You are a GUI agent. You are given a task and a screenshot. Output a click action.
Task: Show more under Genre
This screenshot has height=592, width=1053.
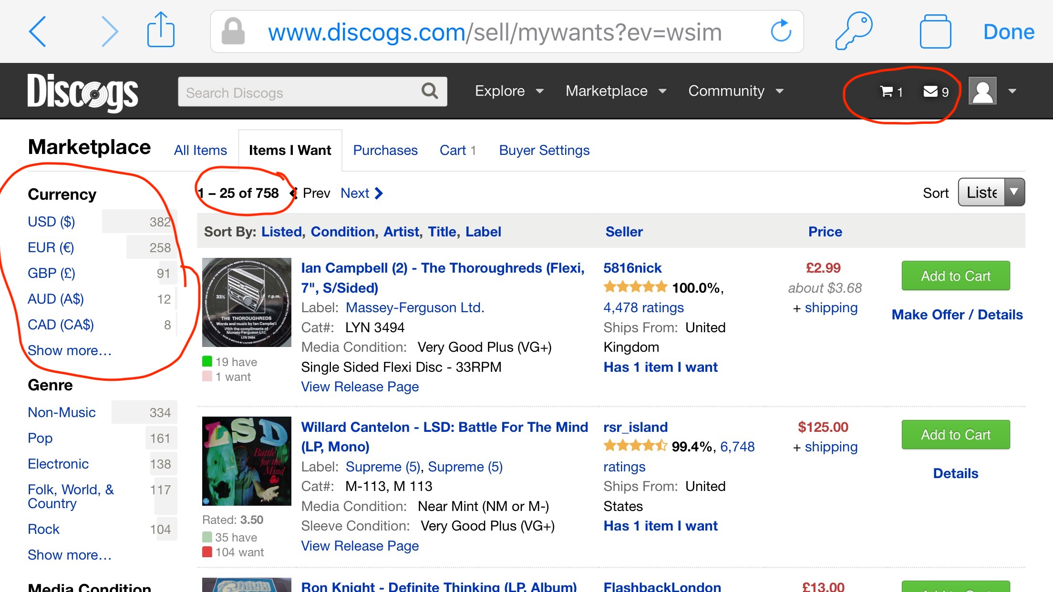coord(70,555)
